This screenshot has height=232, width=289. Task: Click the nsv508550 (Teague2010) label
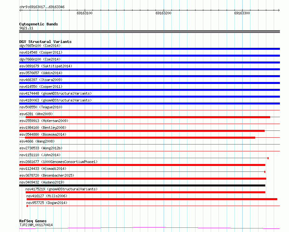[x=41, y=107]
